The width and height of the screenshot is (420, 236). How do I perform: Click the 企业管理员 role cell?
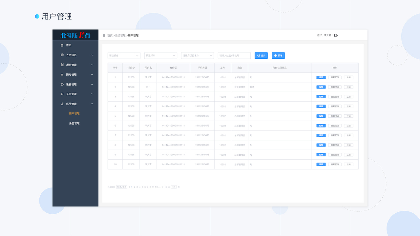[x=240, y=87]
